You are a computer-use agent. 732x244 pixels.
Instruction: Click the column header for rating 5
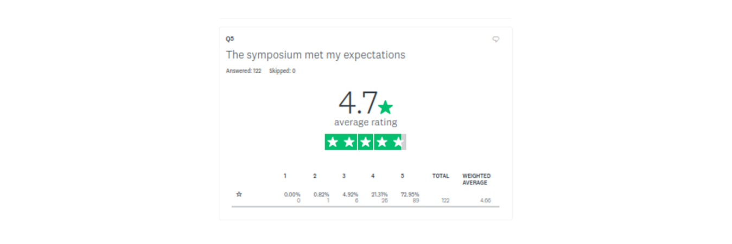[402, 176]
